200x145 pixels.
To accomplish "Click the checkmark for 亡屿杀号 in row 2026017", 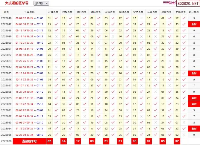I will coord(184,24).
